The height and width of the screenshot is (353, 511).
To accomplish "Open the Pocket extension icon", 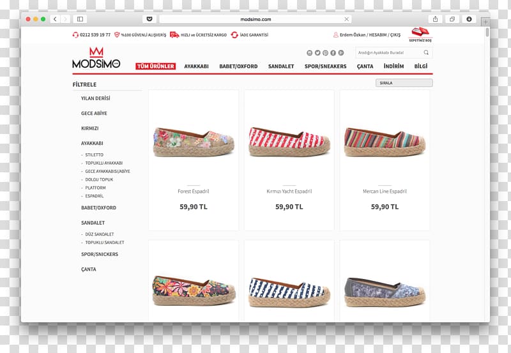I will click(x=149, y=19).
